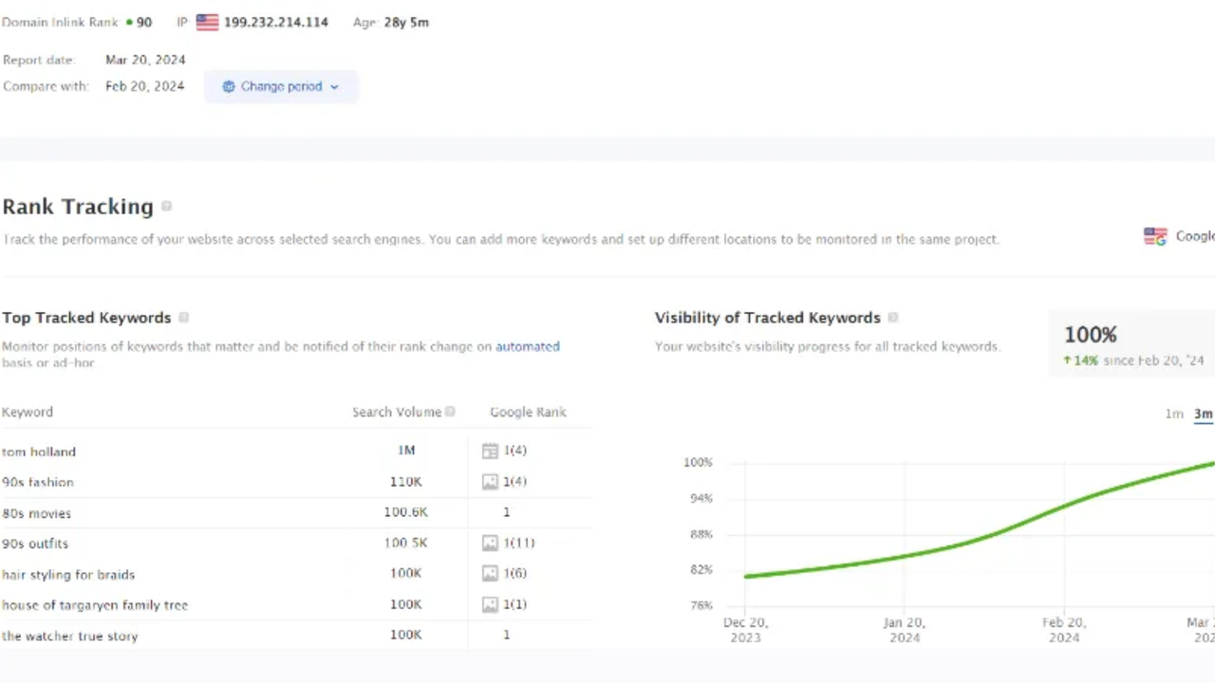
Task: Open the automated link
Action: point(528,346)
